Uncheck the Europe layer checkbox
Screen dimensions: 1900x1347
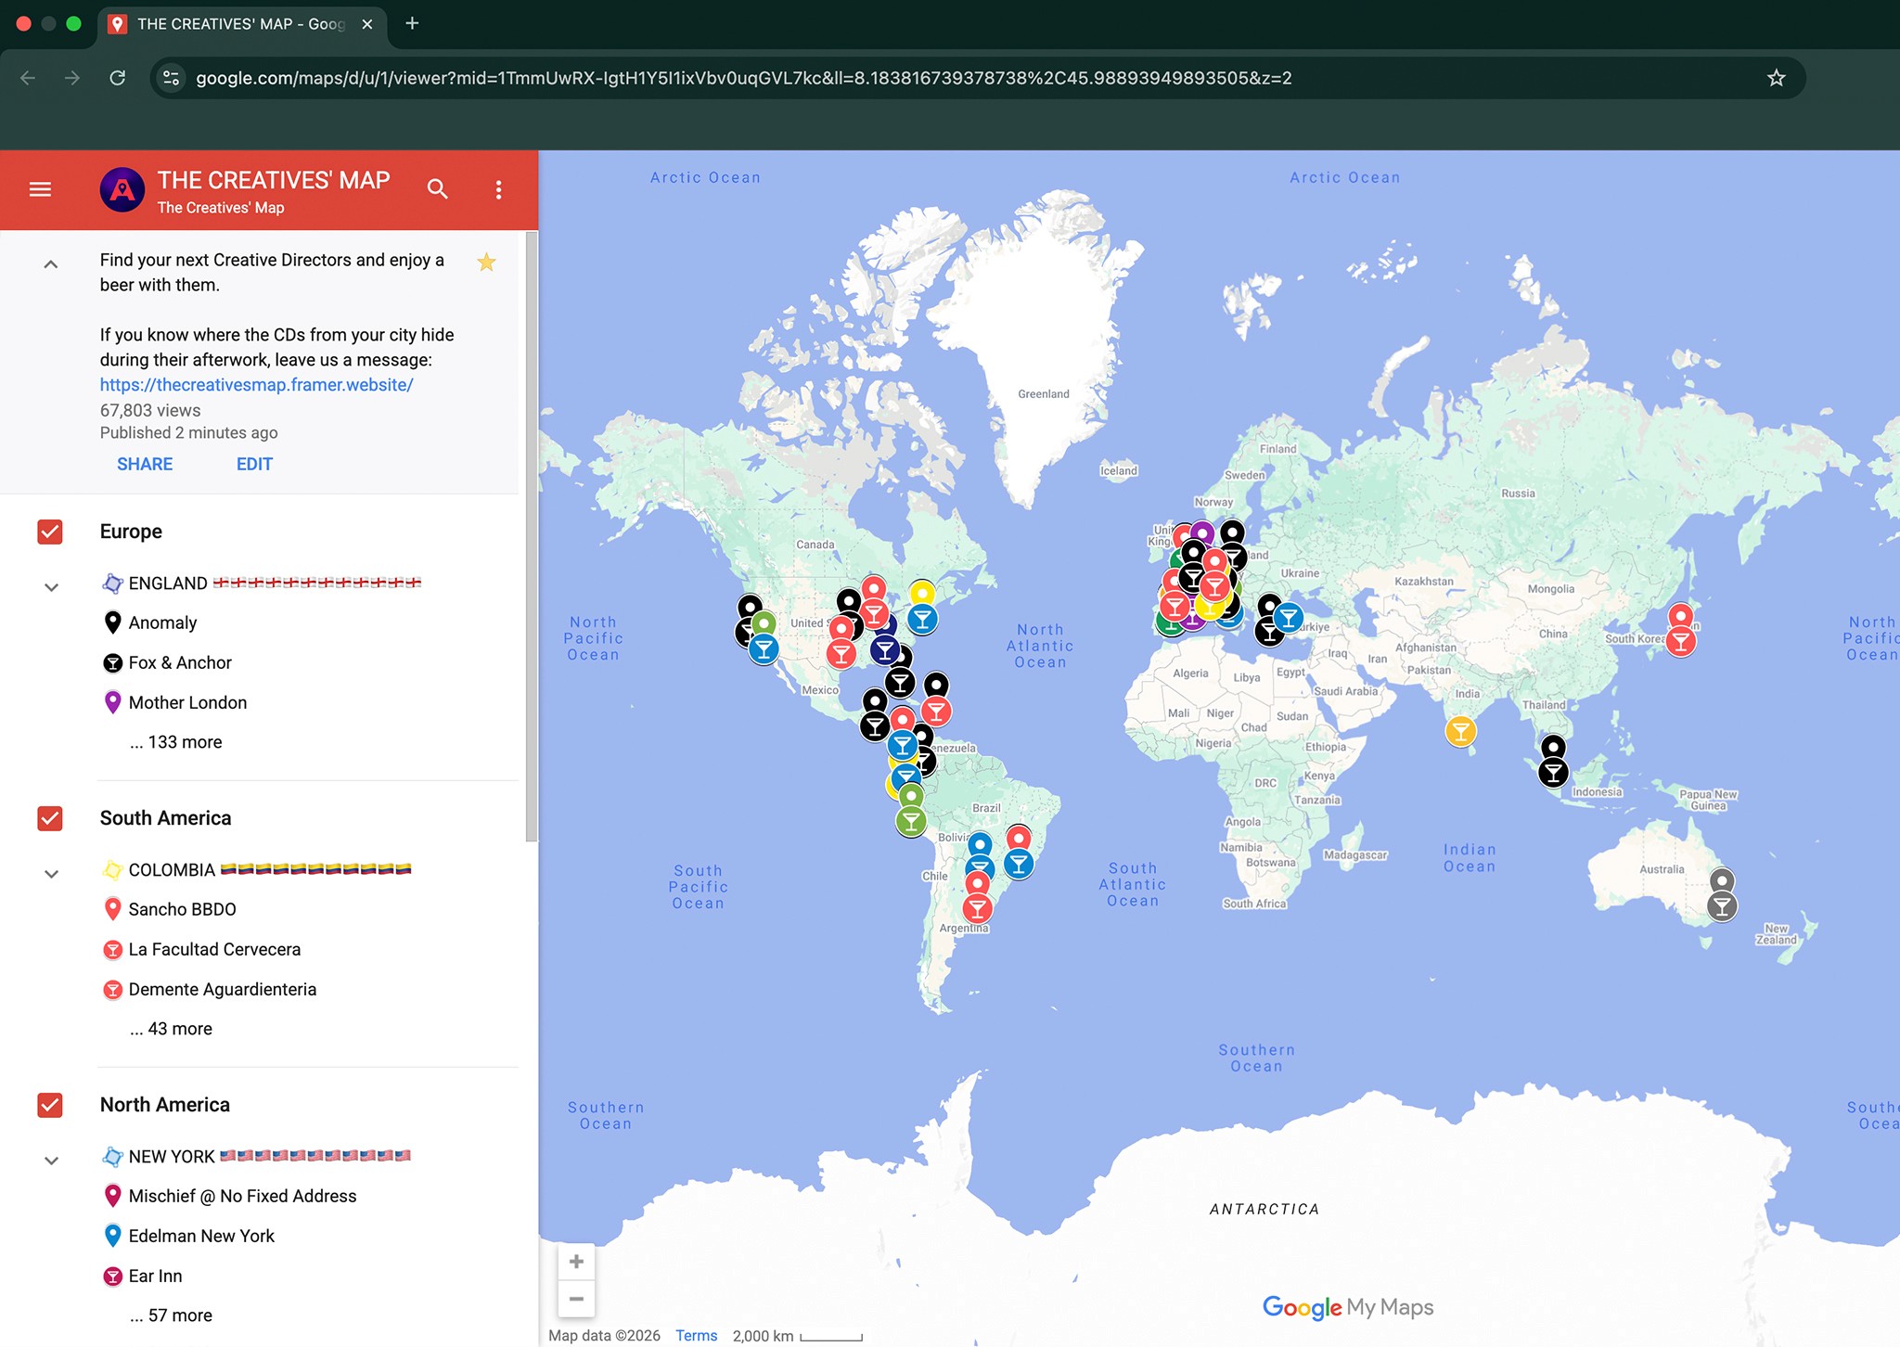[x=50, y=532]
